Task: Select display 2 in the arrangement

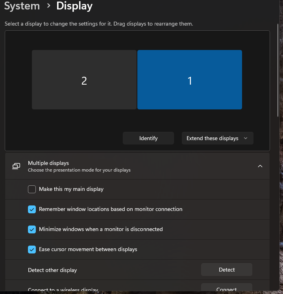Action: (84, 80)
